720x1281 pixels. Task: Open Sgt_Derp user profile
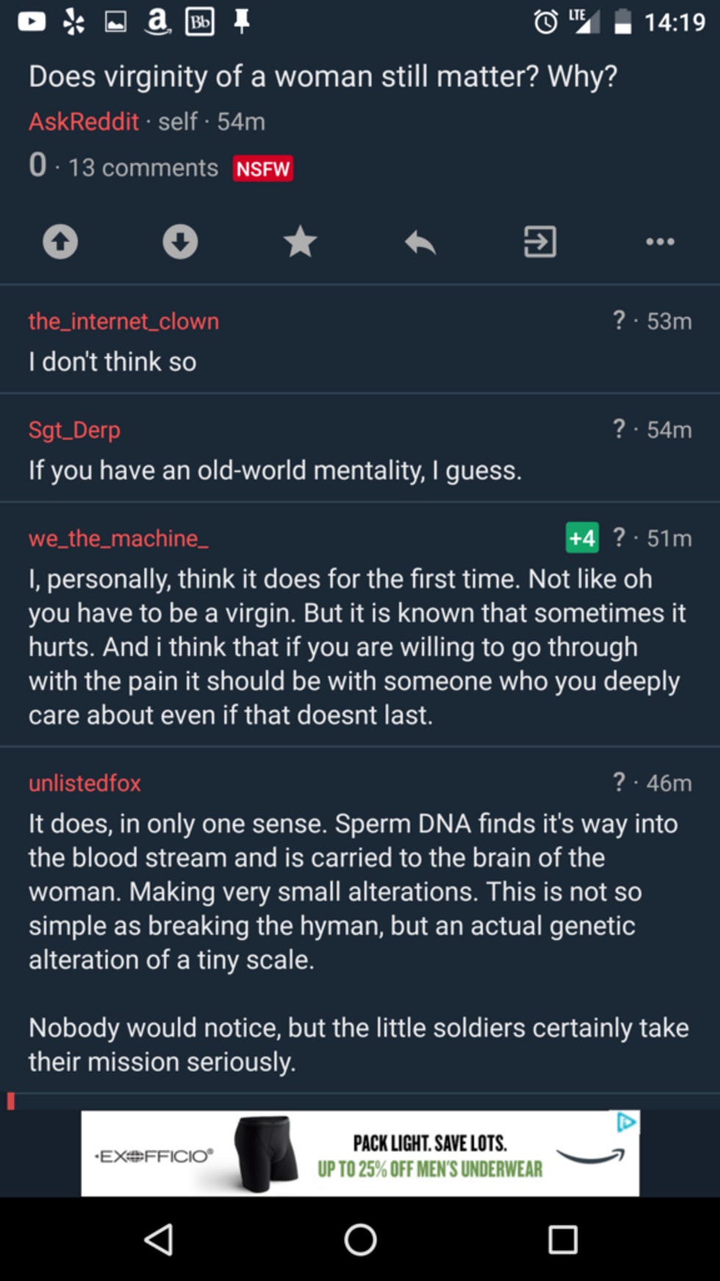coord(74,429)
